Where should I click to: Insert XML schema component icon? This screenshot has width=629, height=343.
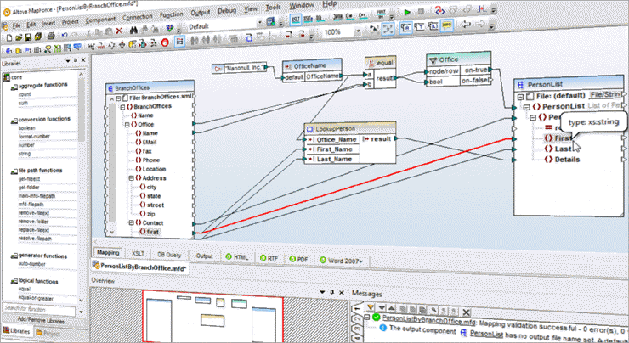8,50
